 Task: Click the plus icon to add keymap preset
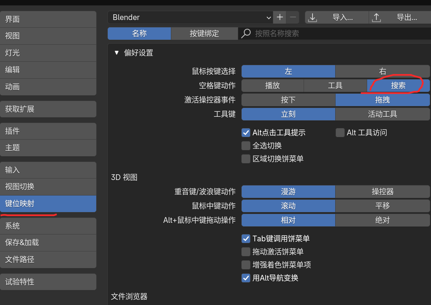click(279, 17)
